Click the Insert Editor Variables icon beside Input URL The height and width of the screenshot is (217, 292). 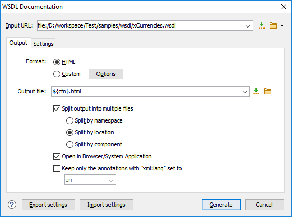point(261,25)
